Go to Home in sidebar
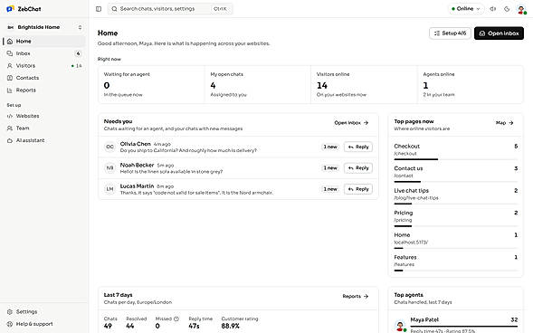This screenshot has height=333, width=533. [x=44, y=41]
